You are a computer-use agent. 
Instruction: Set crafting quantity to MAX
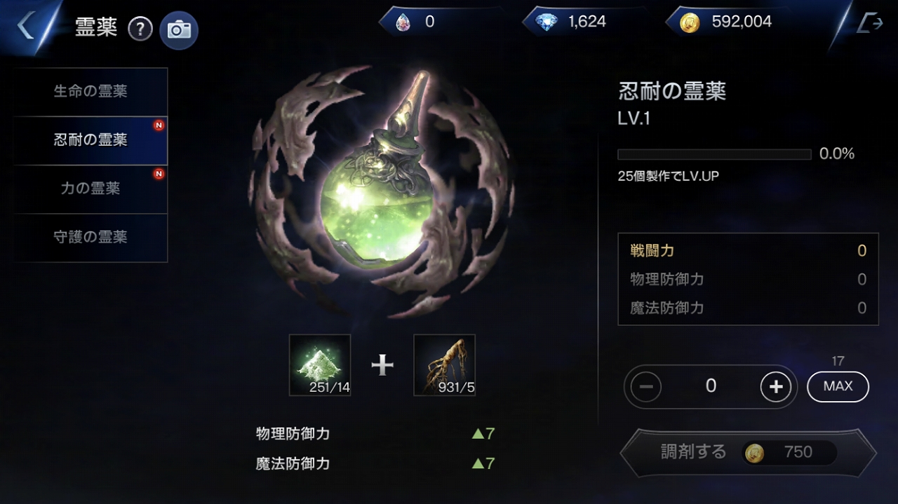[x=838, y=386]
